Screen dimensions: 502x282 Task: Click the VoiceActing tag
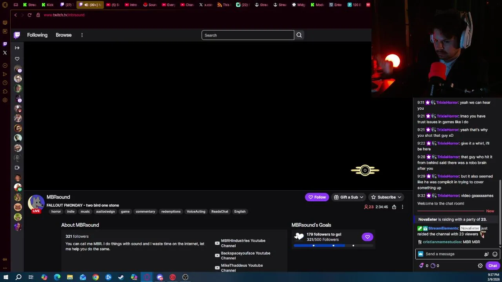tap(196, 211)
